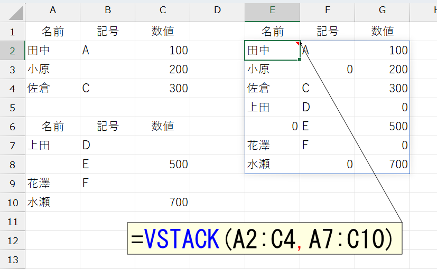The image size is (437, 269).
Task: Click cell A7 containing 上田
Action: (x=53, y=146)
